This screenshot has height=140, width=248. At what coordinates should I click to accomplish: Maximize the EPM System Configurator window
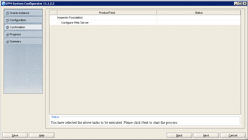240,4
